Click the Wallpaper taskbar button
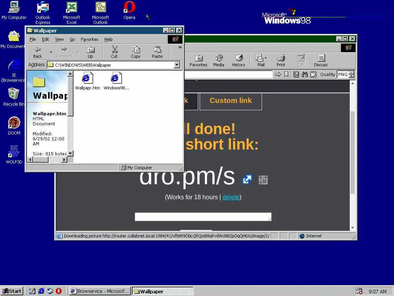This screenshot has height=296, width=394. (163, 291)
